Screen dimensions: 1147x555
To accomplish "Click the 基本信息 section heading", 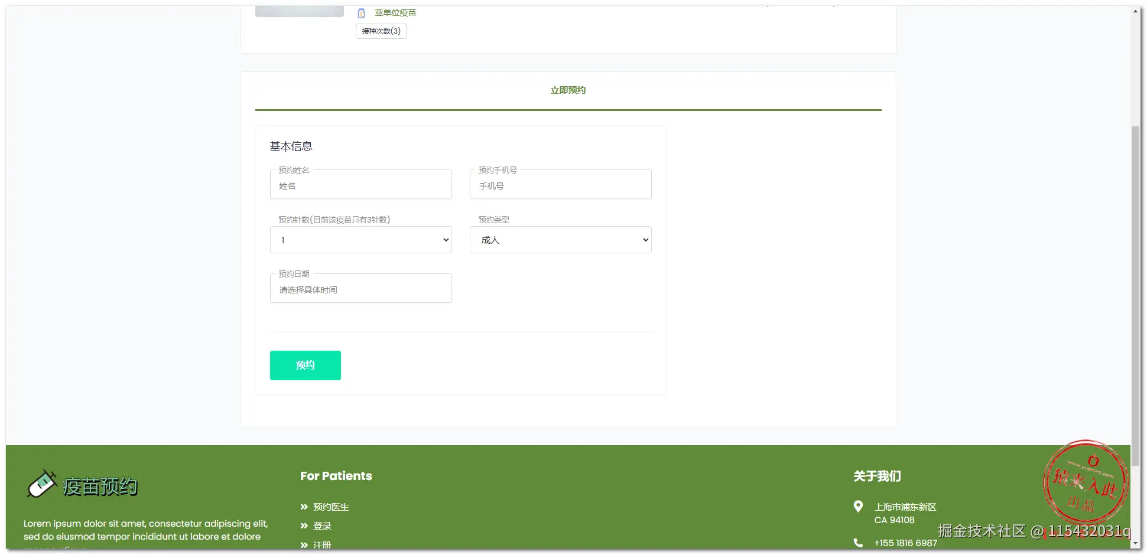I will [x=291, y=146].
